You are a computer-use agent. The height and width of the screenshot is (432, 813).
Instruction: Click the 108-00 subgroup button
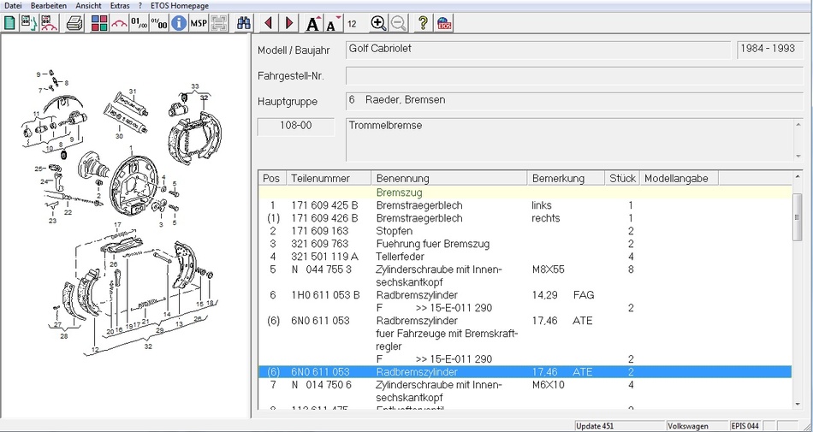(x=296, y=127)
